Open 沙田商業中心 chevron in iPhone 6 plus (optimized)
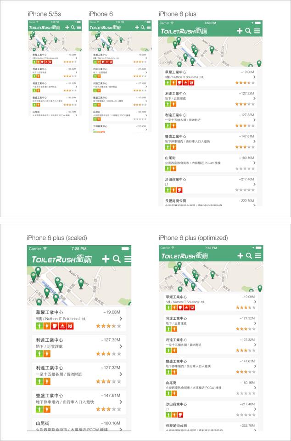 coord(254,408)
